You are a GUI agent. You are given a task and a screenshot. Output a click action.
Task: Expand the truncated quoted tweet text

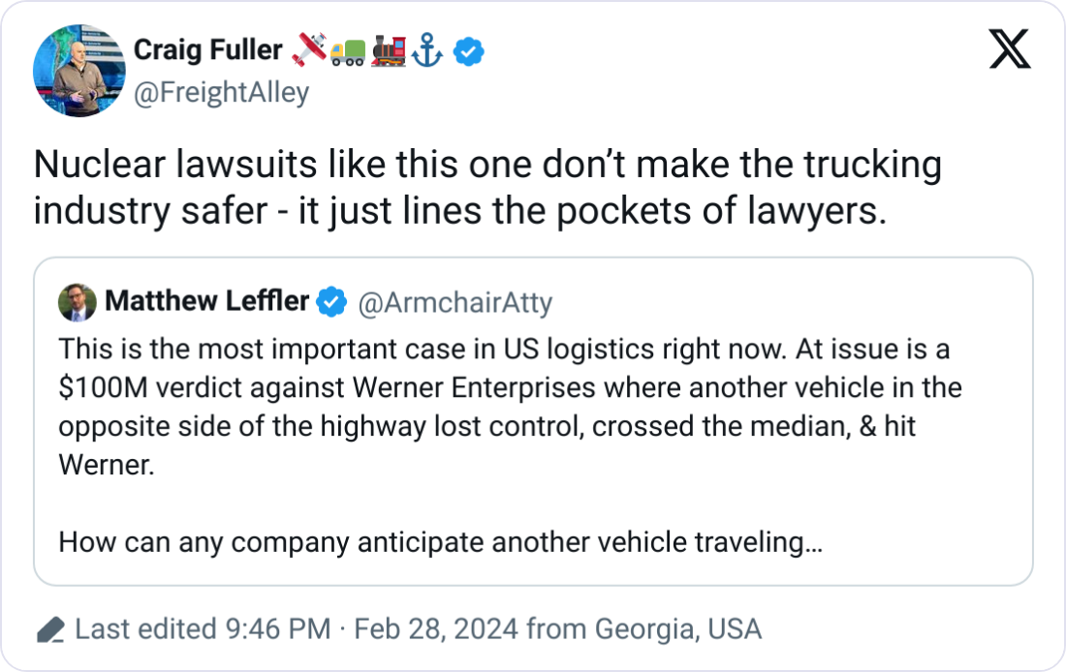[x=441, y=543]
